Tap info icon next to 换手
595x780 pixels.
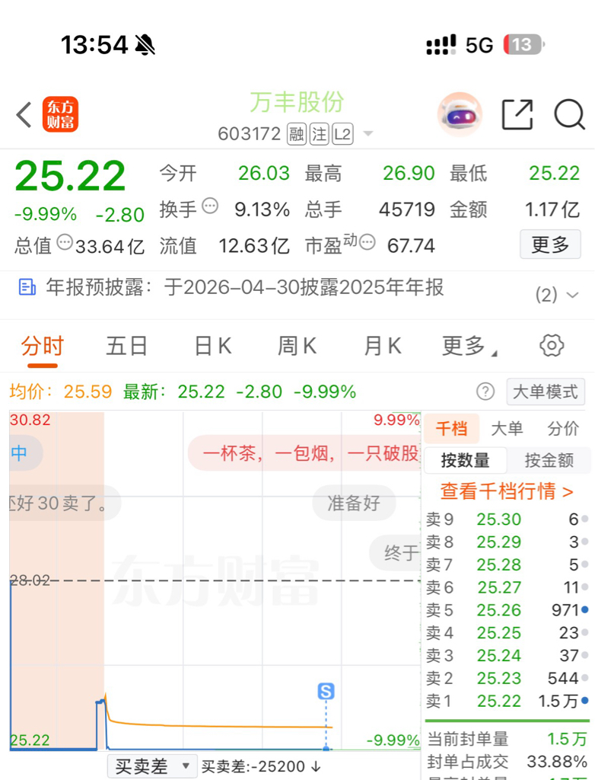pyautogui.click(x=210, y=206)
